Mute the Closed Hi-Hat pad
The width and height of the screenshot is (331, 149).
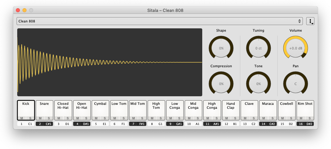coord(59,118)
